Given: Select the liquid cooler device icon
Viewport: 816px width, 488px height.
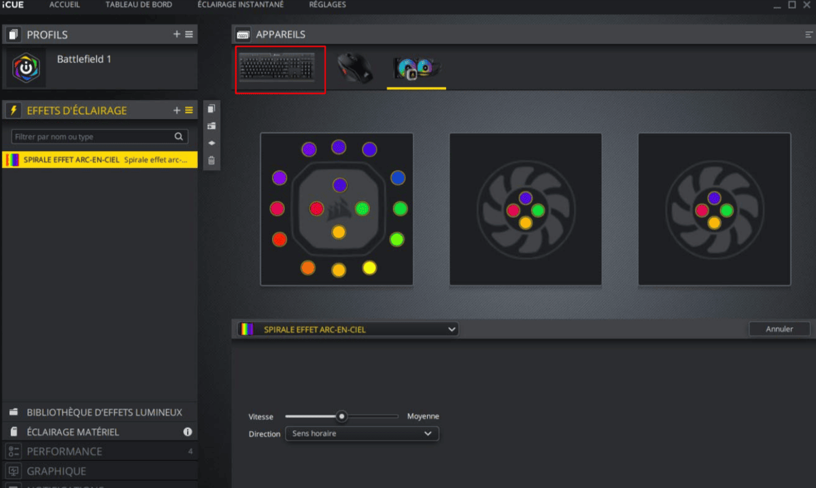Looking at the screenshot, I should pos(415,69).
